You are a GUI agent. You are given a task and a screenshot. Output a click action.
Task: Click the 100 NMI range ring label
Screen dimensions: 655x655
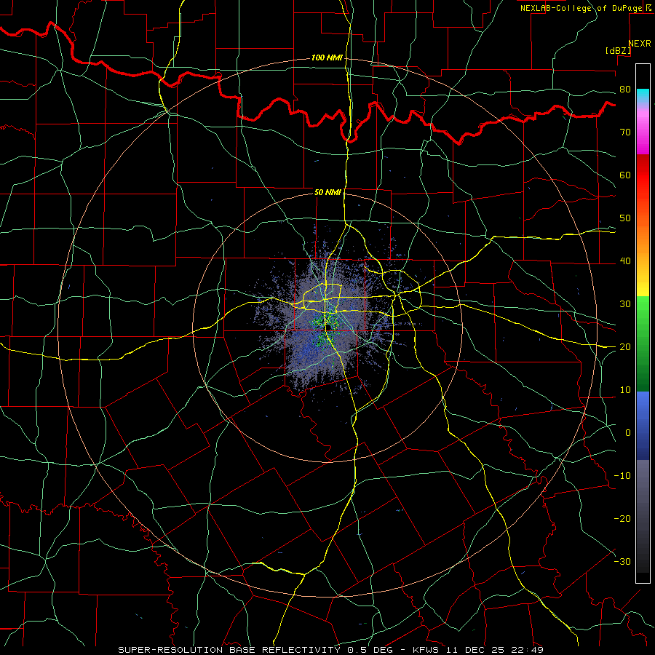pos(327,57)
